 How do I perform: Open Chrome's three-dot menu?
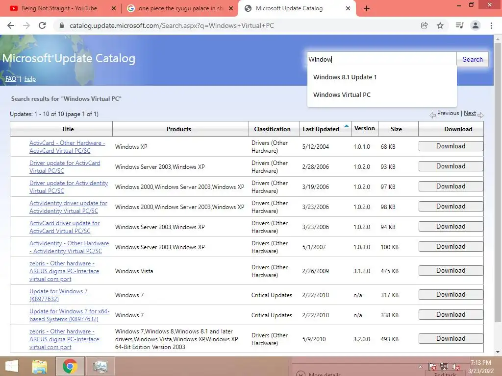click(x=491, y=25)
